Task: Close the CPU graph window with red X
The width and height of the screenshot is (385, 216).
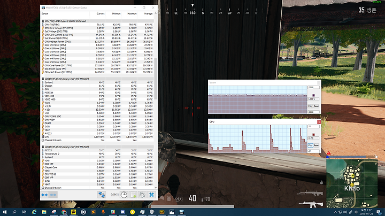Action: click(x=319, y=122)
